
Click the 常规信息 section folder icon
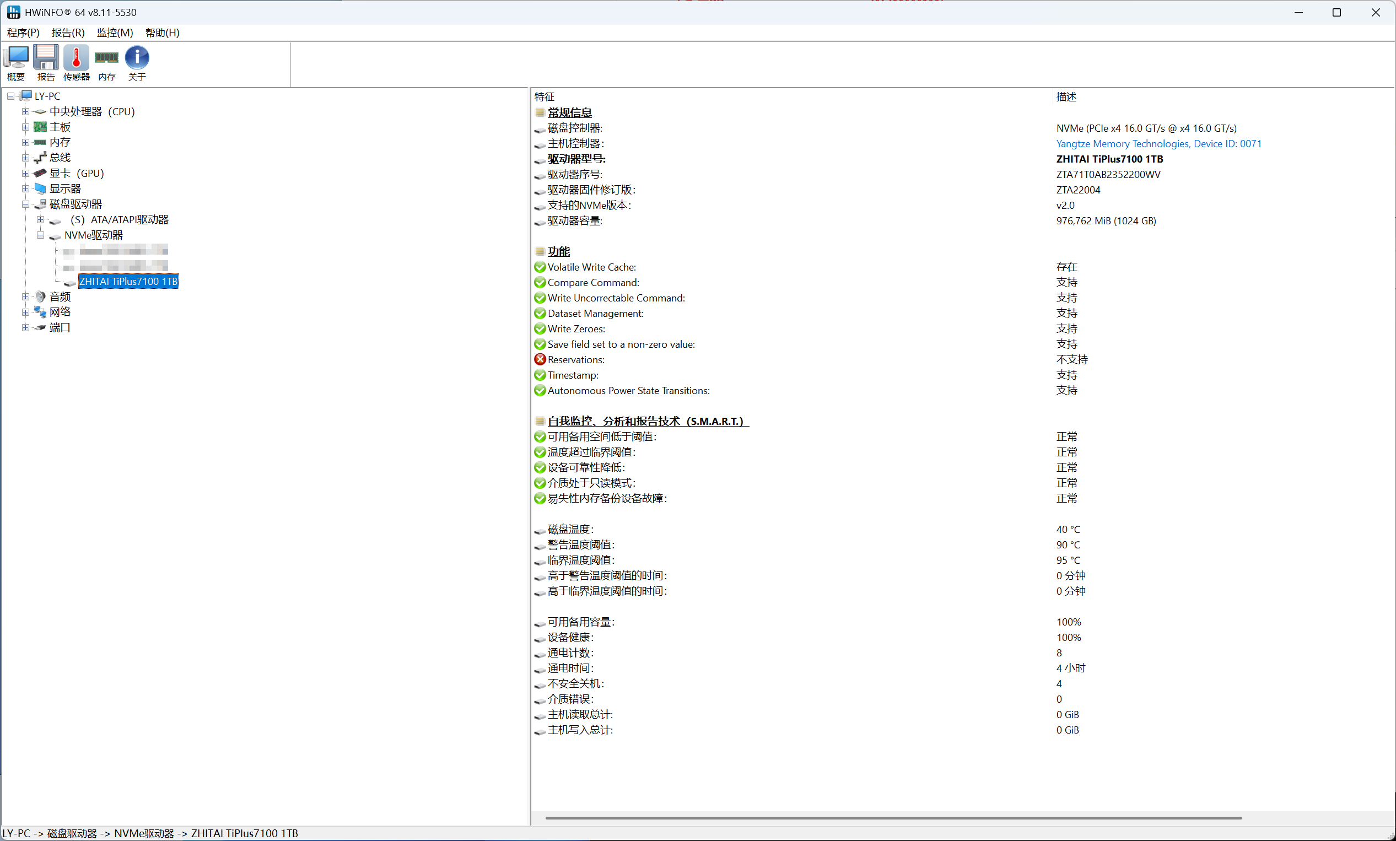pyautogui.click(x=540, y=113)
